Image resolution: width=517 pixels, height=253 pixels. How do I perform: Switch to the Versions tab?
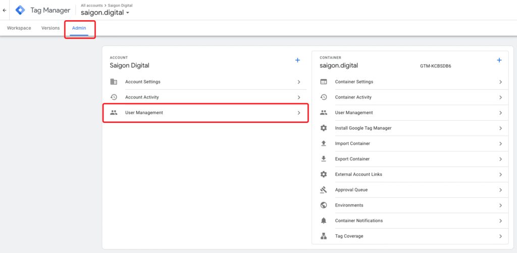pyautogui.click(x=50, y=28)
